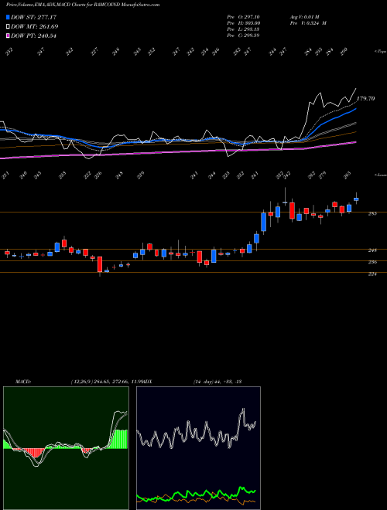Select the 'DOW ST: 277.17' legend label
Image resolution: width=387 pixels, height=510 pixels.
click(x=33, y=17)
